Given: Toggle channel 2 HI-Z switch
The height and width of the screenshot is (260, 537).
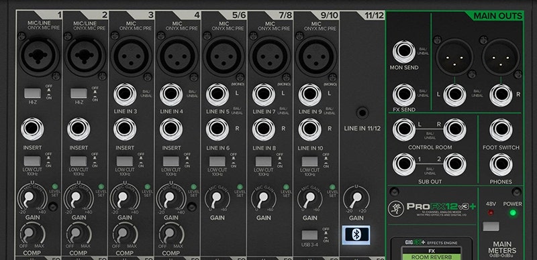Looking at the screenshot, I should 79,93.
